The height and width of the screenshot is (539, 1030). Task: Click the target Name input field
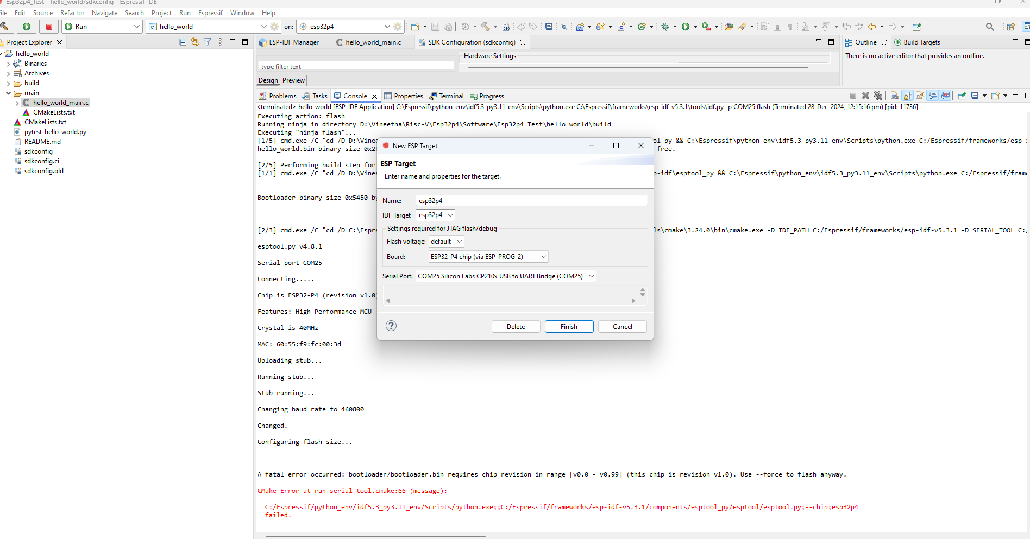coord(531,200)
